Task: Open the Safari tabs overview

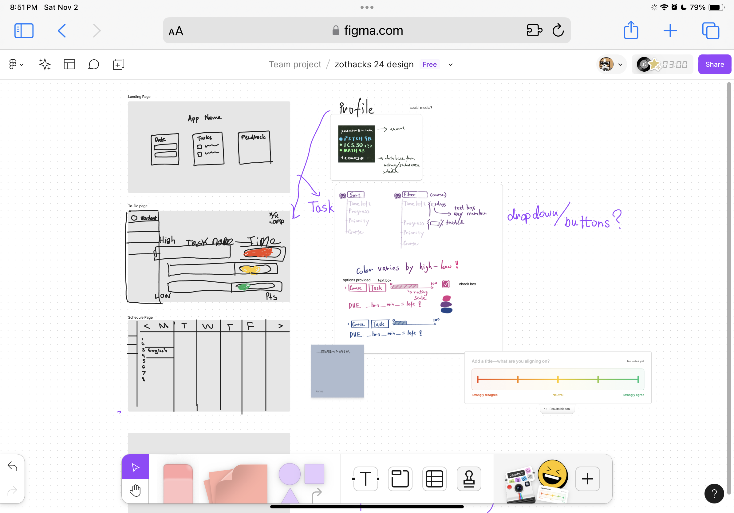Action: coord(710,31)
